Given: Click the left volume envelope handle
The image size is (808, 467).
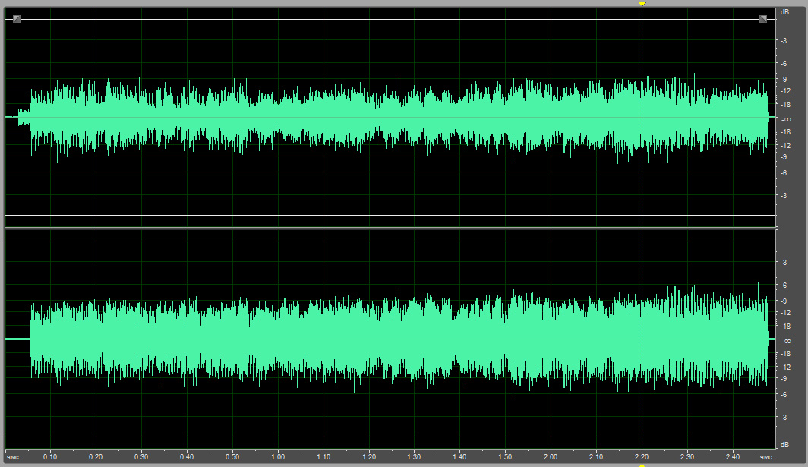Looking at the screenshot, I should click(17, 19).
